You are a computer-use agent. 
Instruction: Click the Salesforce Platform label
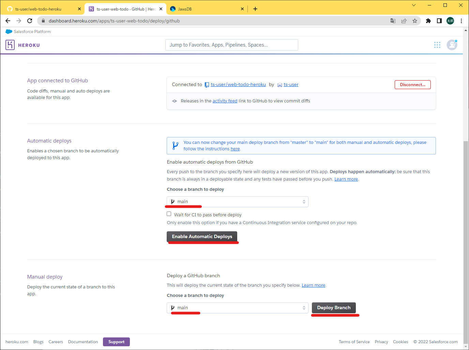(x=32, y=32)
